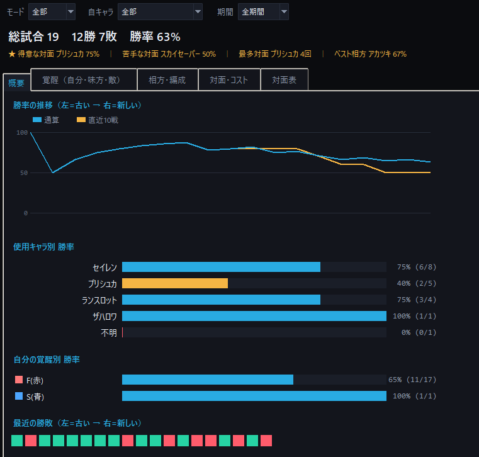479x457 pixels.
Task: Open the 対面・コスト tab
Action: click(x=229, y=80)
